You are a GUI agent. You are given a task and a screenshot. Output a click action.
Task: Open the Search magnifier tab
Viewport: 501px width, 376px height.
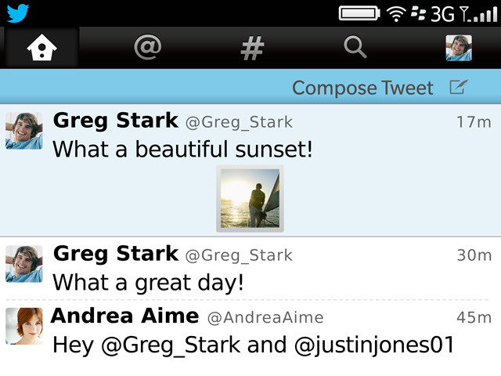coord(355,49)
